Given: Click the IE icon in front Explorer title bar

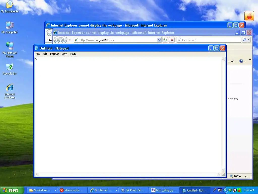Looking at the screenshot, I should coord(55,33).
